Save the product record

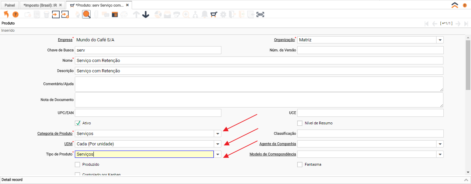pyautogui.click(x=56, y=14)
